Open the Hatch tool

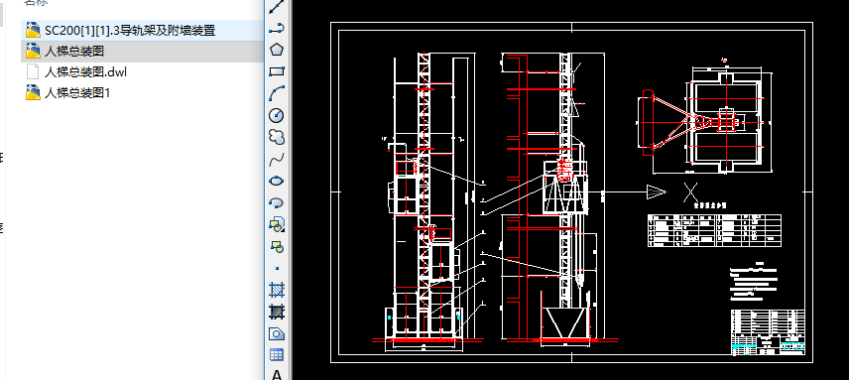277,290
